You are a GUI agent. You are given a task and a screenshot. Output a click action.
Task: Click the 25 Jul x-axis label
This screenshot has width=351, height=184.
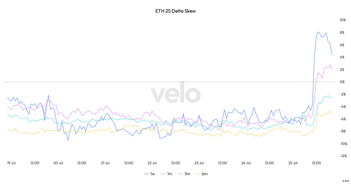(293, 163)
